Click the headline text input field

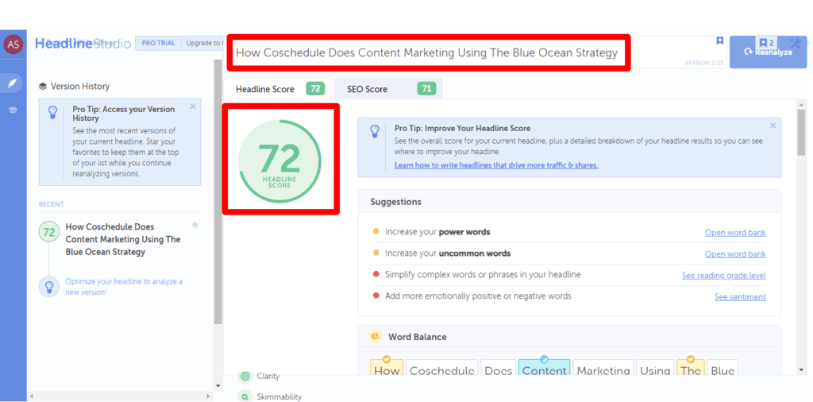pyautogui.click(x=428, y=53)
